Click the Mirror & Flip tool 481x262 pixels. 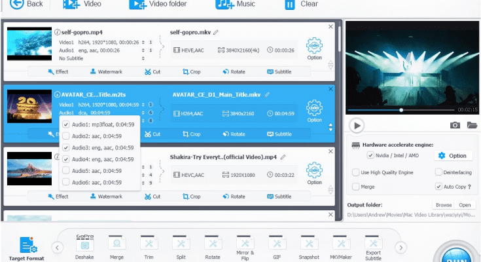point(243,246)
